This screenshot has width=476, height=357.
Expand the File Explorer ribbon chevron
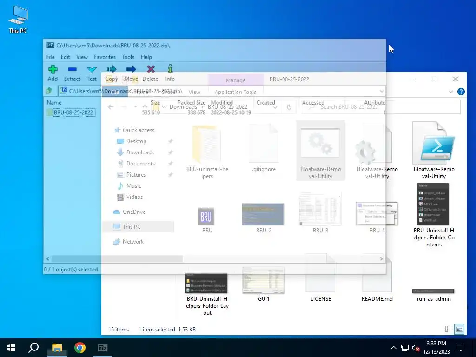(x=451, y=92)
